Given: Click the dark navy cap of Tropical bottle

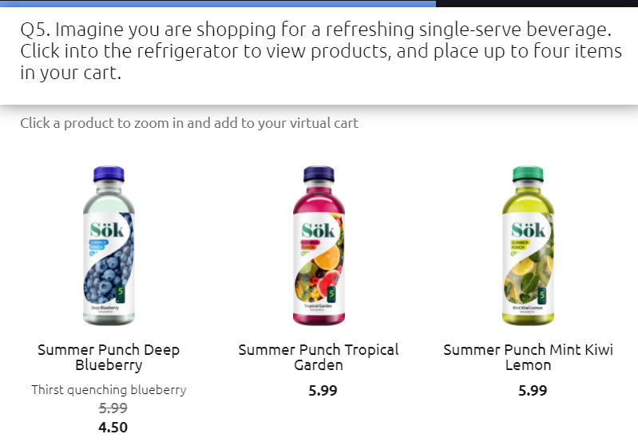Looking at the screenshot, I should (319, 173).
